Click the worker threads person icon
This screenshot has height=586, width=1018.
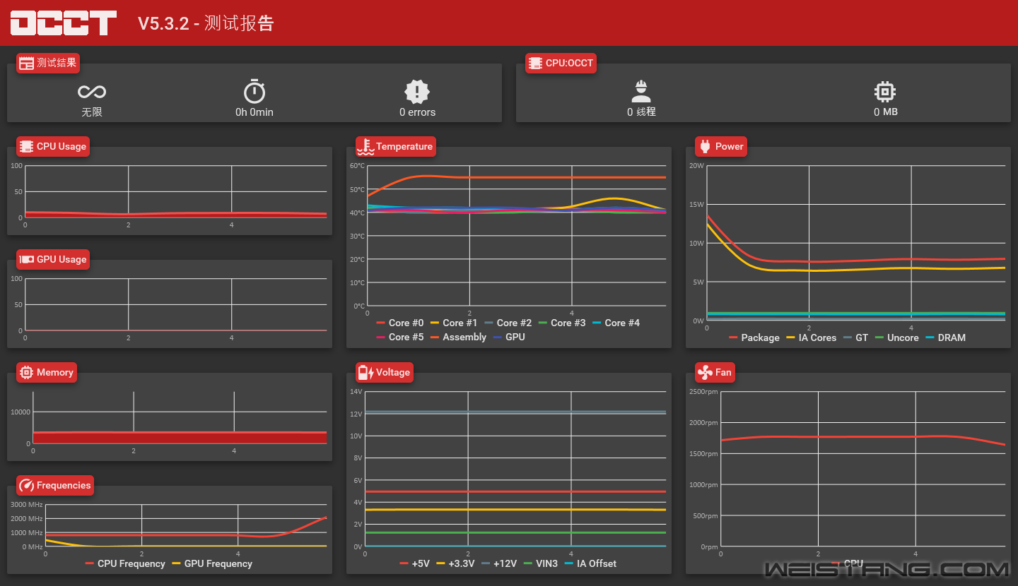641,92
